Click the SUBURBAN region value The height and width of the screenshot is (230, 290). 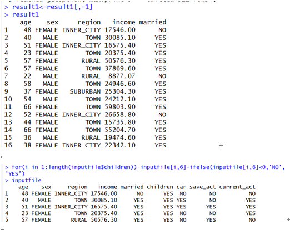[85, 91]
